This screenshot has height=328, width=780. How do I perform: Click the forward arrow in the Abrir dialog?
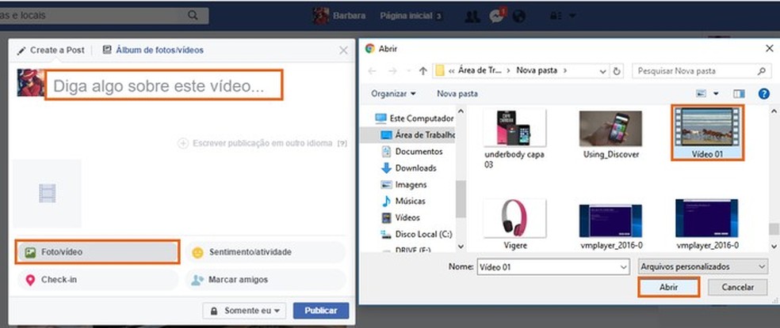[392, 71]
